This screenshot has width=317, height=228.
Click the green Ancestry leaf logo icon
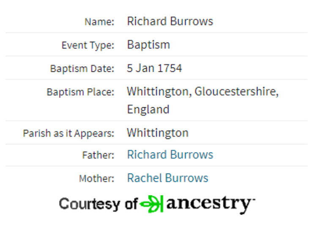tap(152, 204)
